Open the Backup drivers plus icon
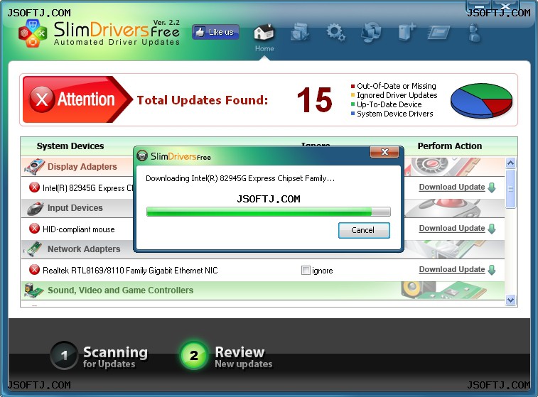Viewport: 538px width, 397px height. (407, 33)
